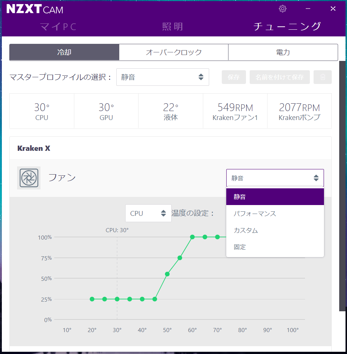Select the fan curve point at 55°
This screenshot has height=354, width=347.
coord(180,258)
